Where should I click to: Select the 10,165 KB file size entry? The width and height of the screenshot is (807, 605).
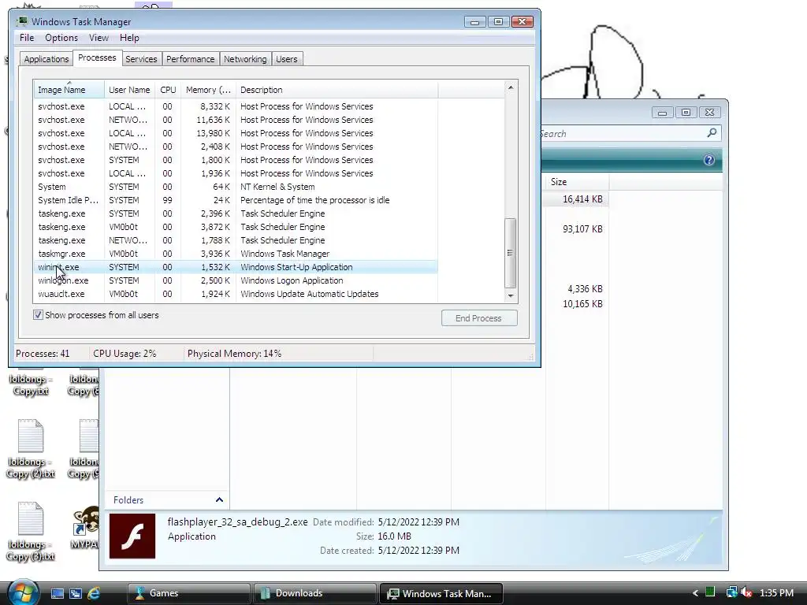click(582, 303)
